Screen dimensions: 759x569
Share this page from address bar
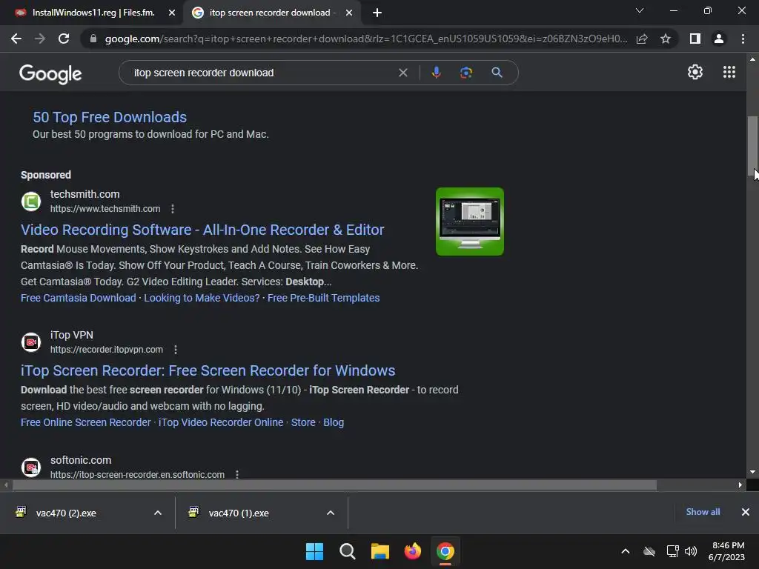click(642, 39)
